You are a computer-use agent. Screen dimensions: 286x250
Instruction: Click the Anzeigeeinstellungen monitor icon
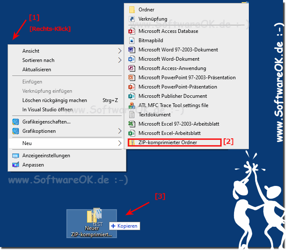[x=16, y=156]
